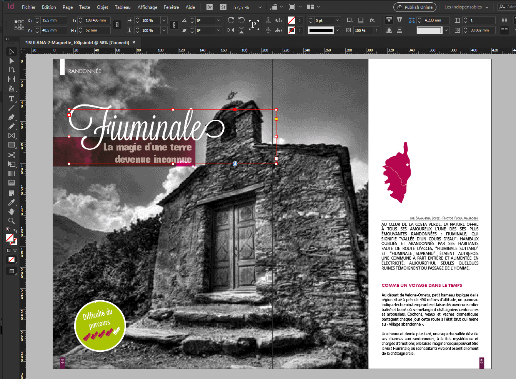Expand the Les indispensables workspace menu
This screenshot has width=516, height=379.
point(466,7)
